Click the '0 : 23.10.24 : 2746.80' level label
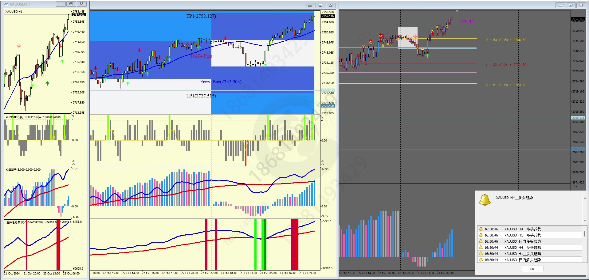Viewport: 589px width, 280px height. [506, 40]
